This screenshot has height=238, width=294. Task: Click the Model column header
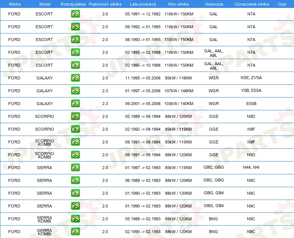[45, 4]
